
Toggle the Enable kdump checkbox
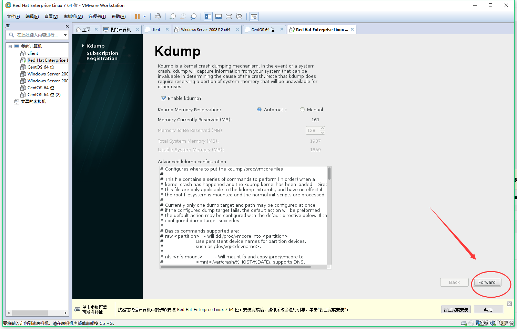click(x=164, y=98)
